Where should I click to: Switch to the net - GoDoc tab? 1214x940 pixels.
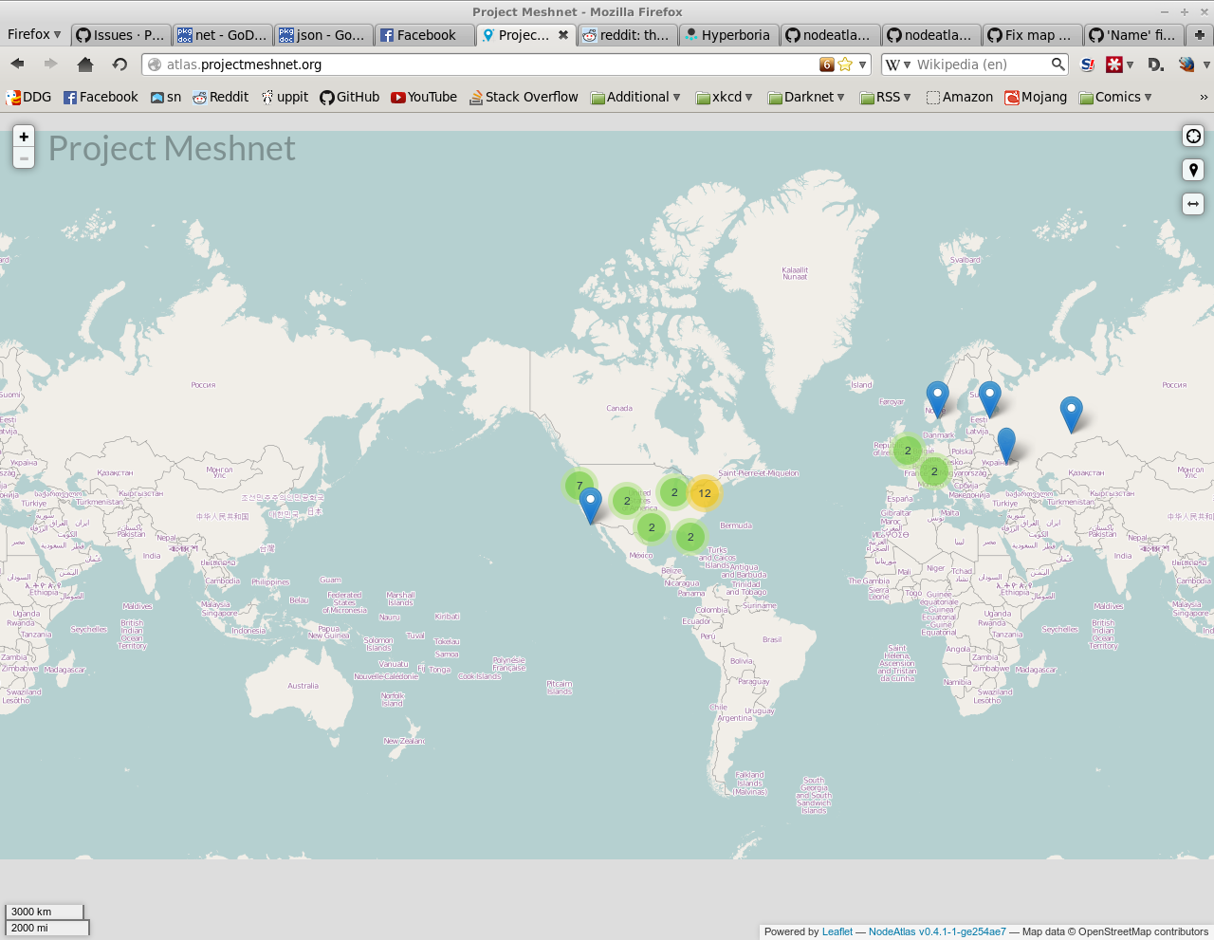tap(223, 35)
